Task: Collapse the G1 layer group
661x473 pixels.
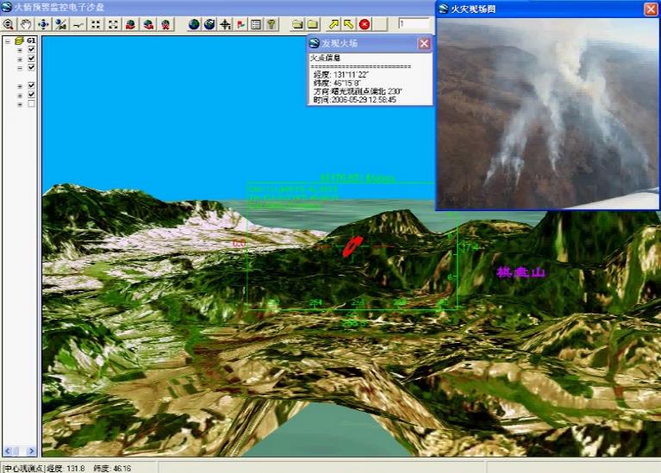Action: (x=8, y=40)
